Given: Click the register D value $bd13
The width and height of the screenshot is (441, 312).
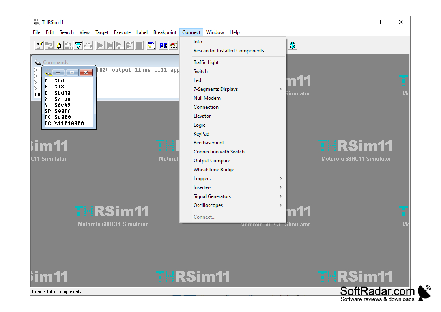Looking at the screenshot, I should click(62, 93).
